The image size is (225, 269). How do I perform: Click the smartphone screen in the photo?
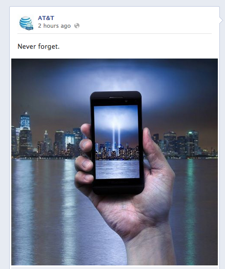tap(117, 142)
